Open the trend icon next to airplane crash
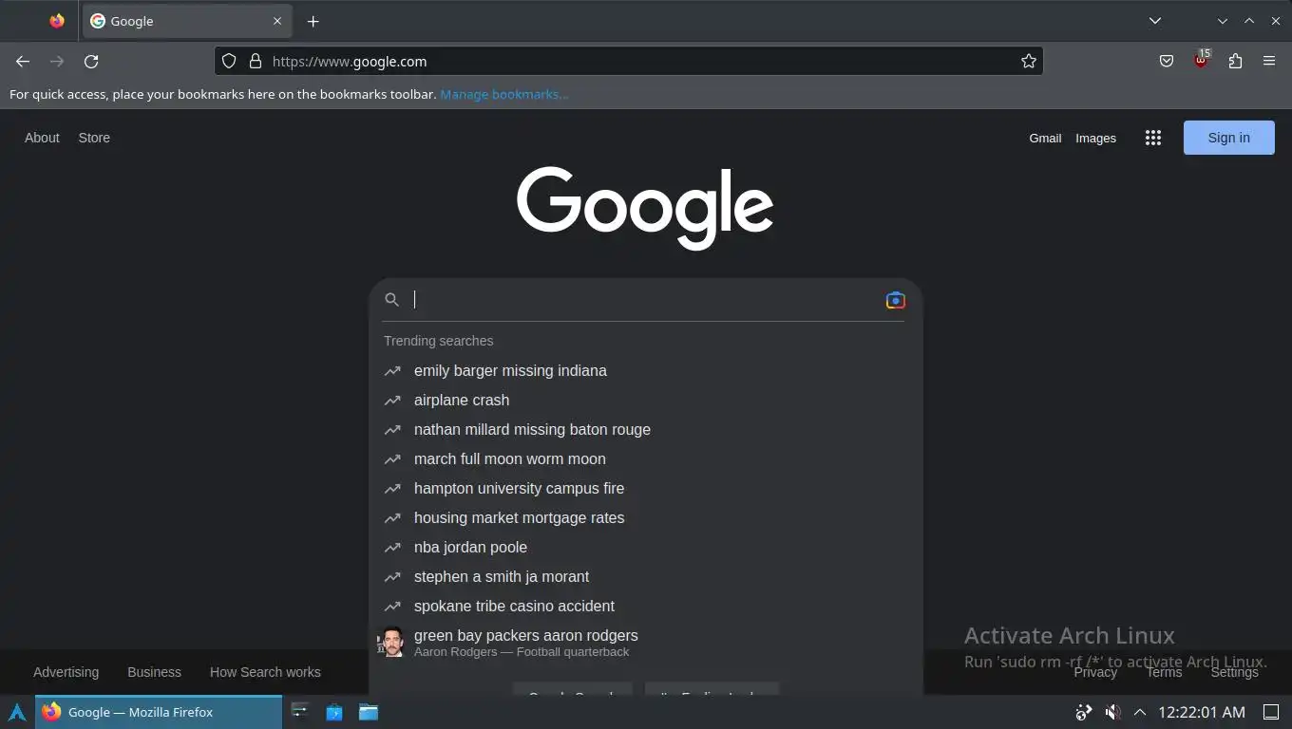Image resolution: width=1292 pixels, height=729 pixels. coord(392,401)
